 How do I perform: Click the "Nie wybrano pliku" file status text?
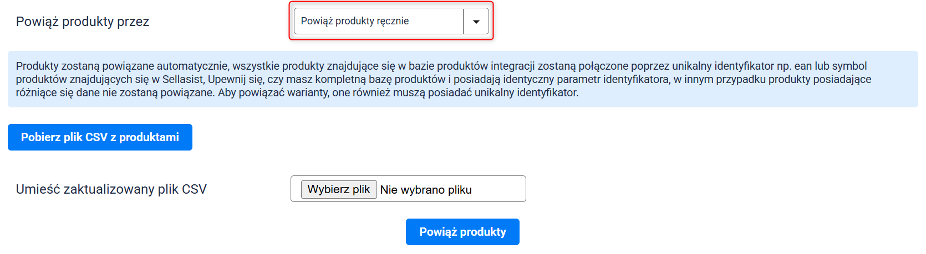point(426,190)
